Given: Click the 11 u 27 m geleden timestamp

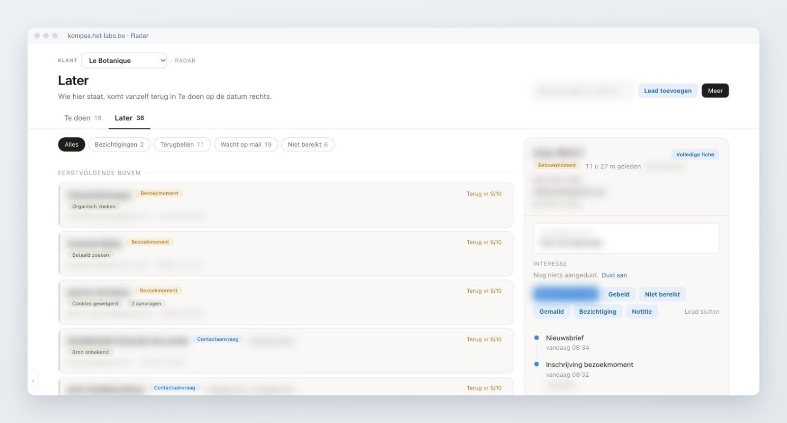Looking at the screenshot, I should [x=613, y=166].
